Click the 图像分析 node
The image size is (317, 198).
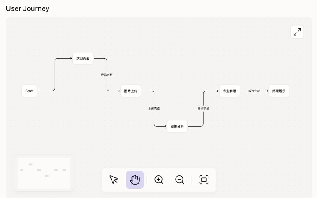[177, 126]
